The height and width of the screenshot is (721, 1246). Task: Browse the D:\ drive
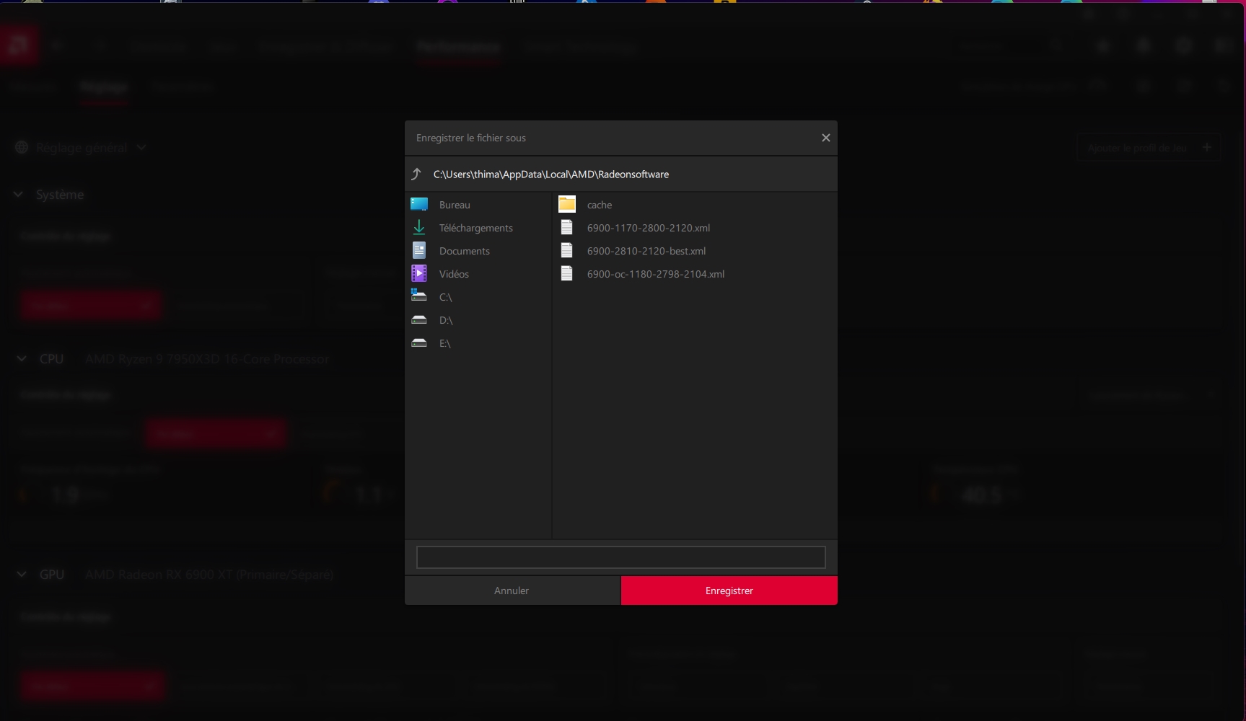pos(445,320)
